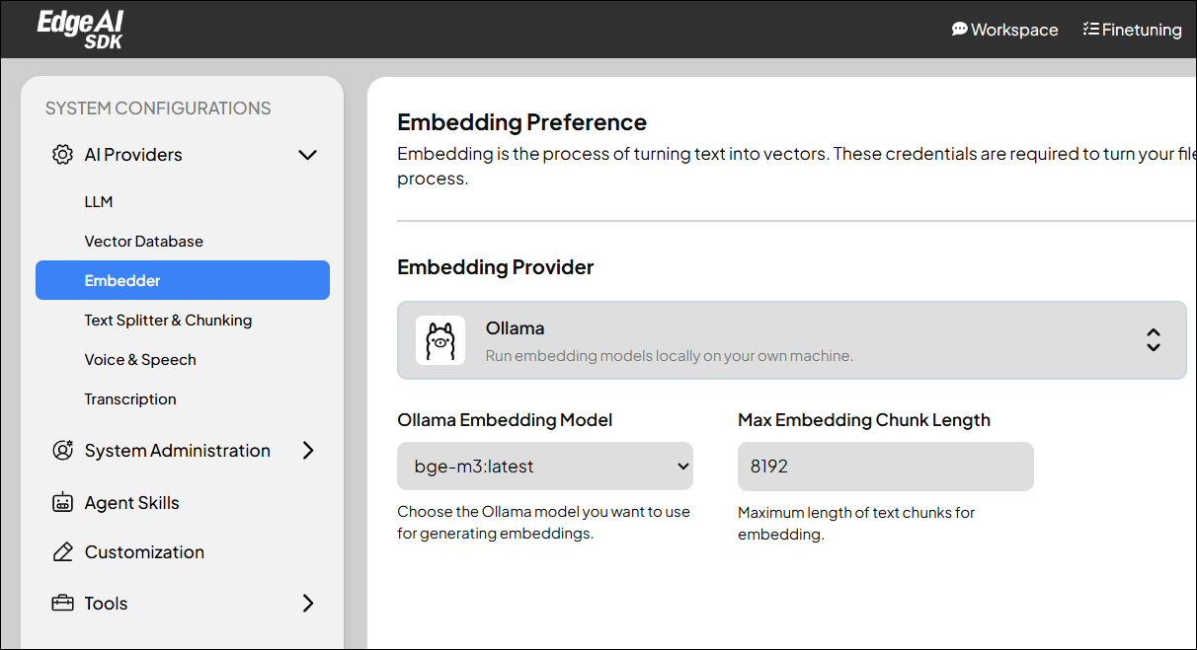The image size is (1197, 650).
Task: Click the System Administration settings icon
Action: click(62, 450)
